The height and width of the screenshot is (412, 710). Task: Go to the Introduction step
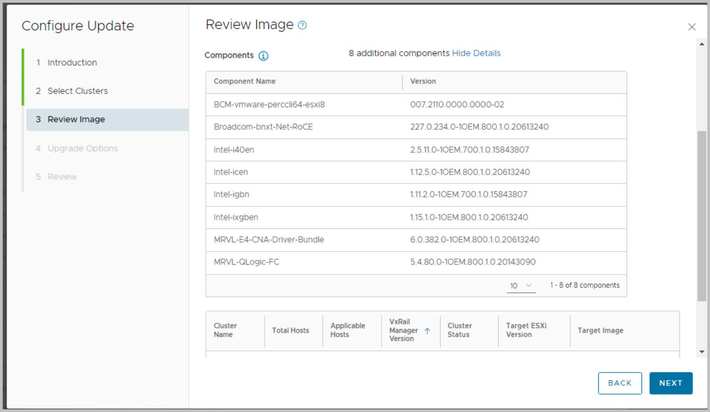coord(72,63)
